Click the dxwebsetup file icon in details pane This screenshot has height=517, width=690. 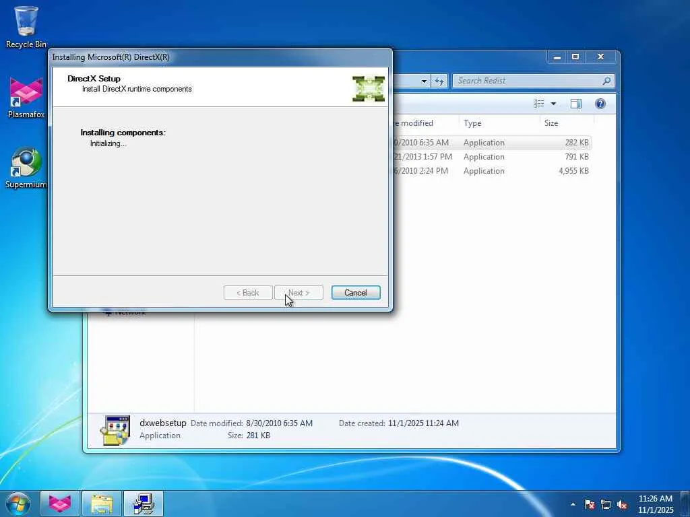(115, 430)
